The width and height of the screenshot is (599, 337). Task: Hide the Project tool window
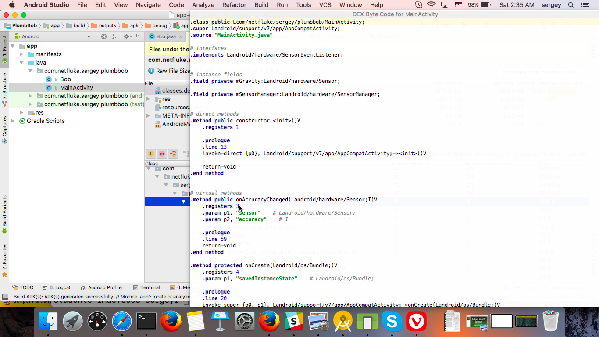click(139, 36)
